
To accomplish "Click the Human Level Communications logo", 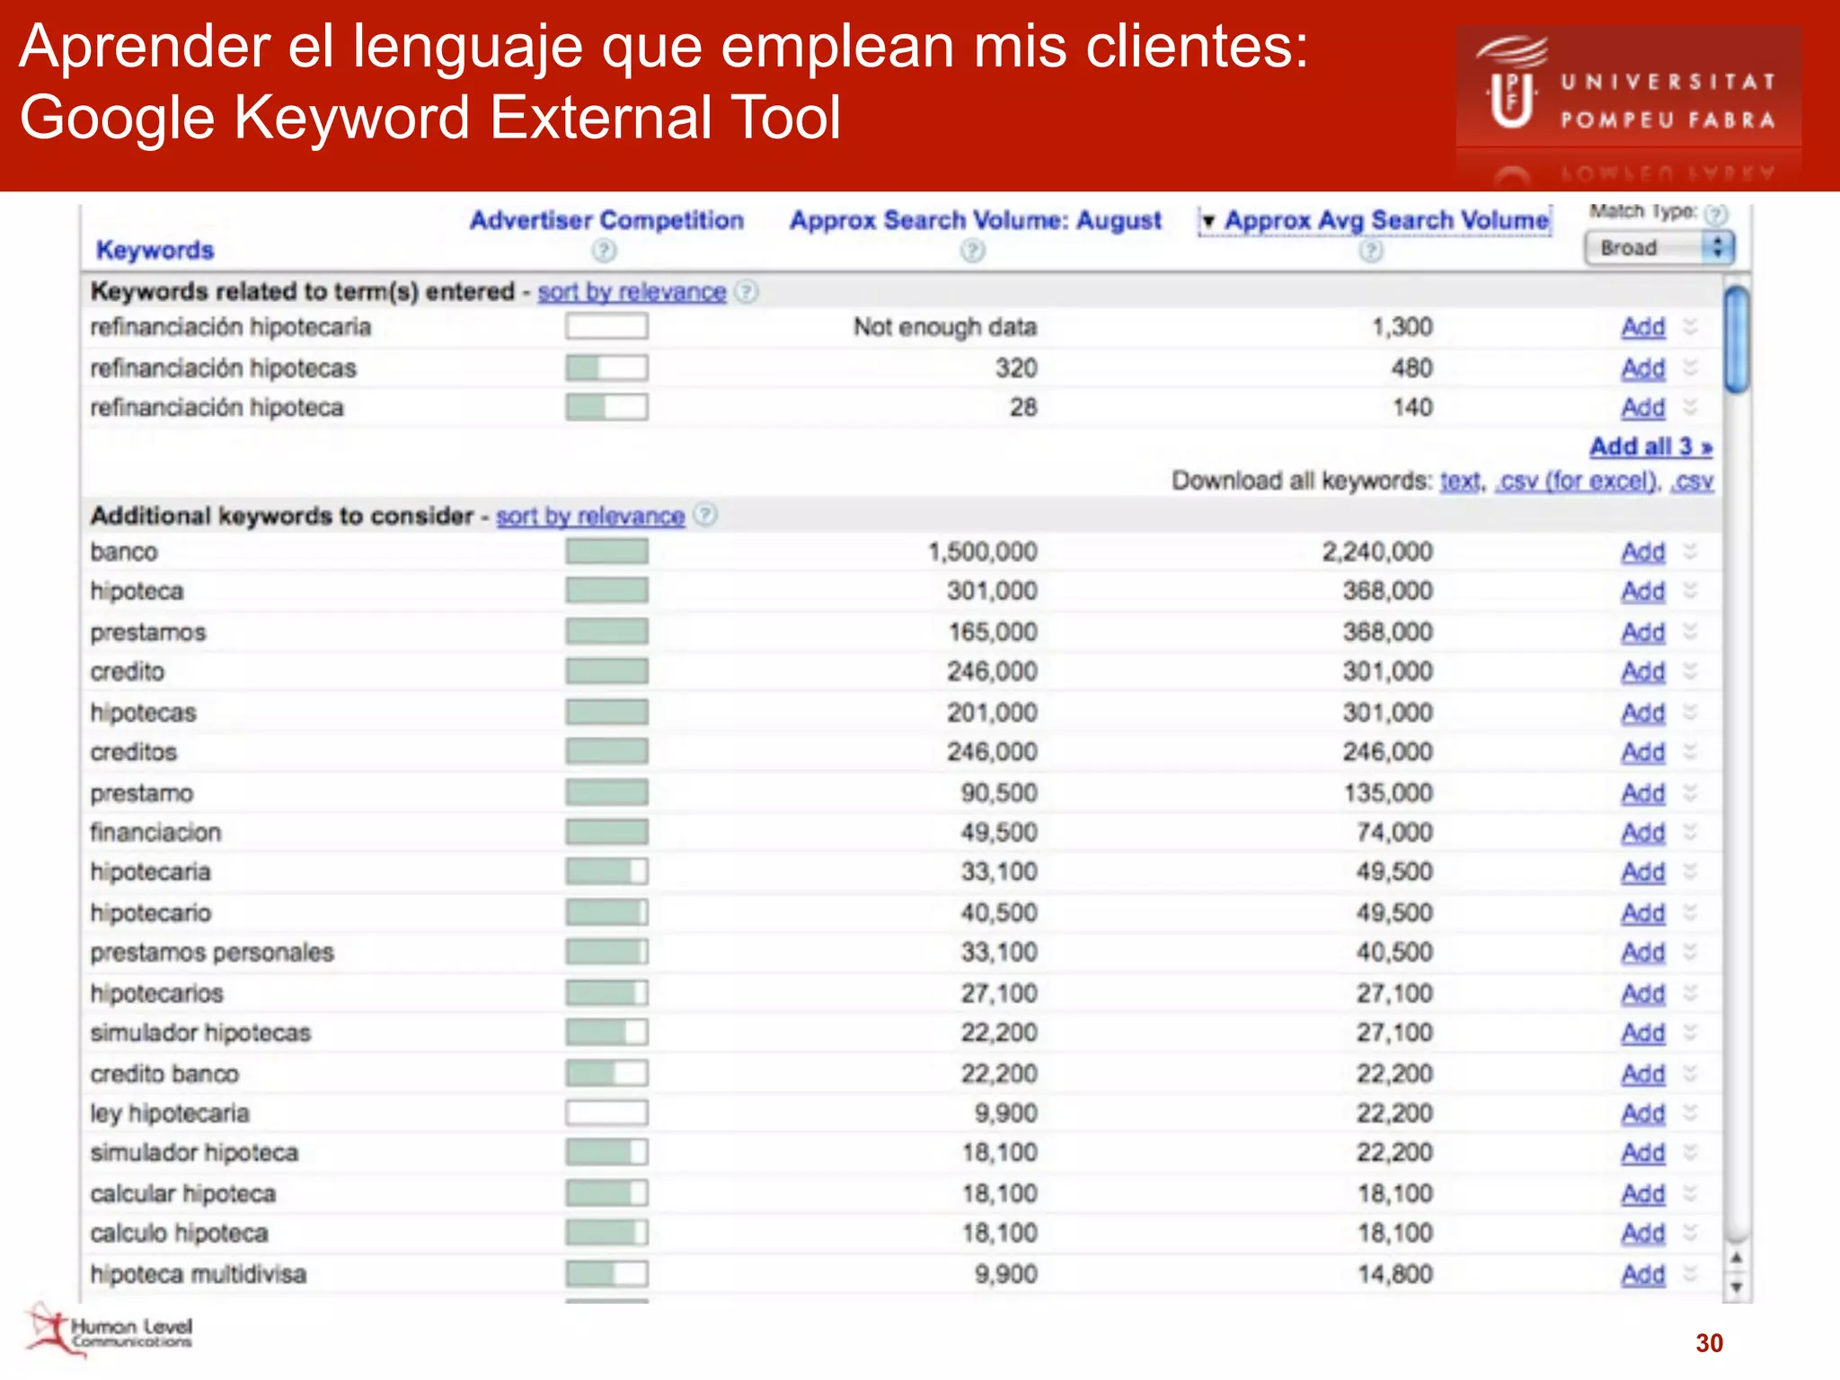I will point(108,1330).
